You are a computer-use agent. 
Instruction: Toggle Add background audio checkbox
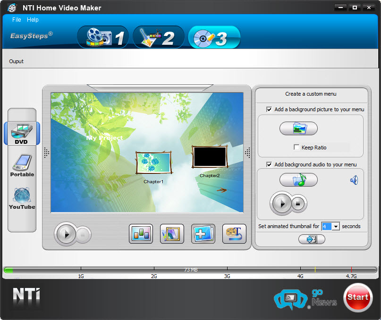tap(269, 164)
